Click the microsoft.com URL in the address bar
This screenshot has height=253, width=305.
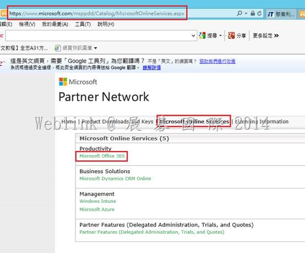[x=97, y=13]
